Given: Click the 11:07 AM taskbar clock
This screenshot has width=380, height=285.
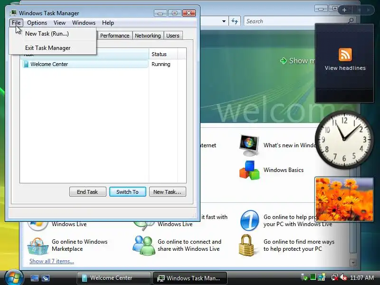Looking at the screenshot, I should click(362, 277).
